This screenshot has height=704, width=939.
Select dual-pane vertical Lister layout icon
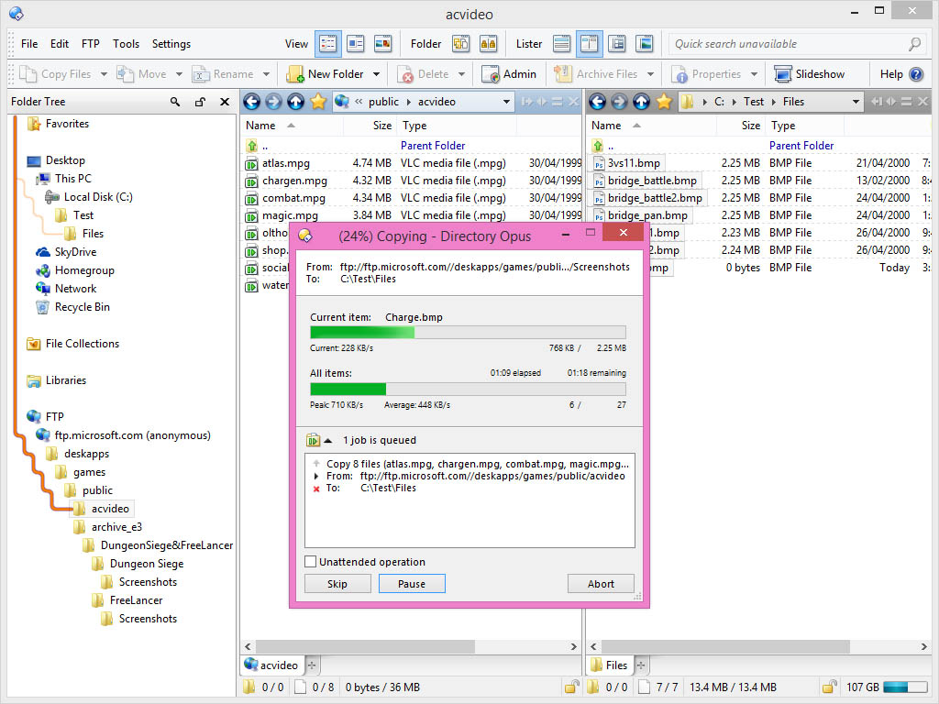590,44
